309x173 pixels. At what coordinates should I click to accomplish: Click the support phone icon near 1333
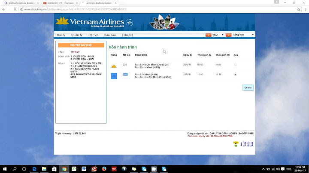[x=236, y=144]
